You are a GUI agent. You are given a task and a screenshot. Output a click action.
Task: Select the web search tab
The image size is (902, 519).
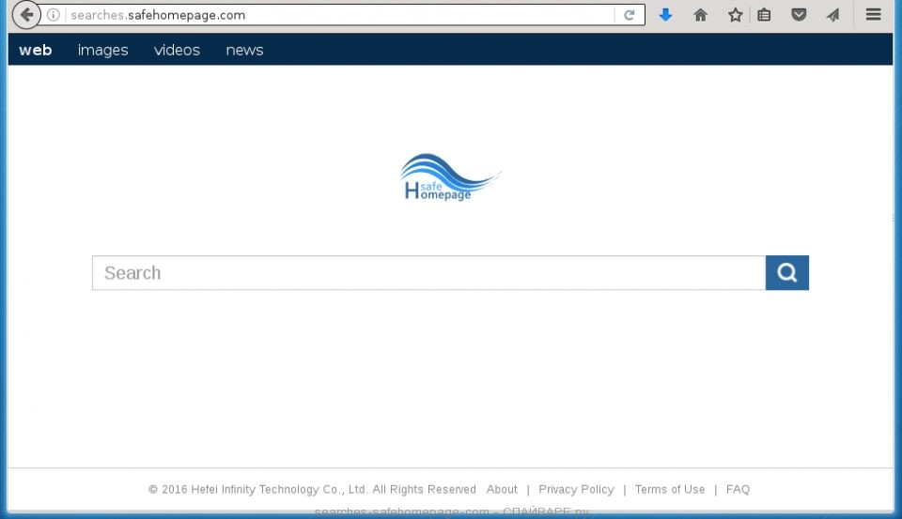pyautogui.click(x=36, y=50)
